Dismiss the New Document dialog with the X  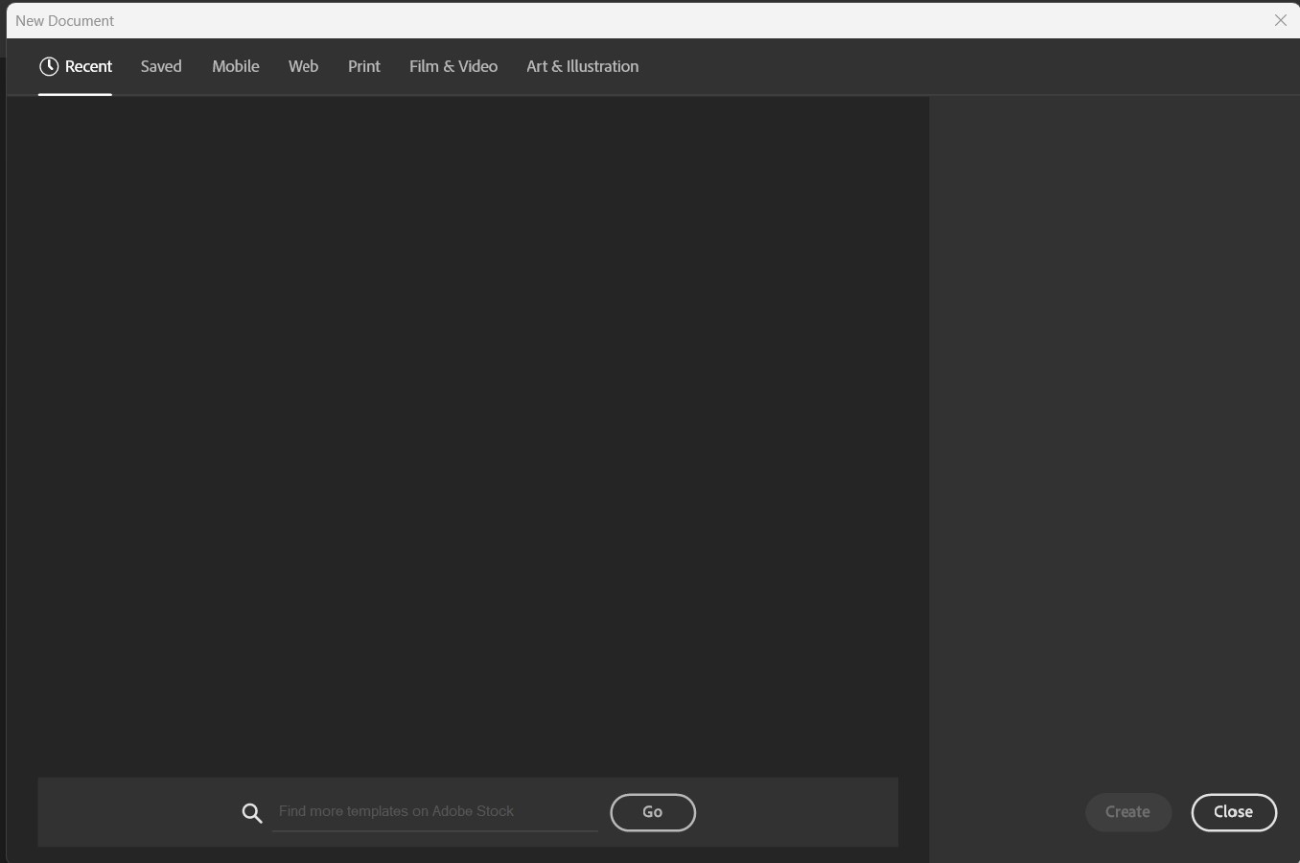pyautogui.click(x=1280, y=20)
